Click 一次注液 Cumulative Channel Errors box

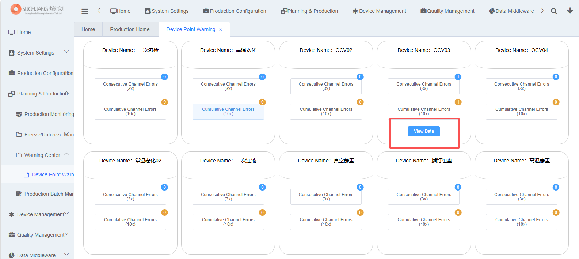pyautogui.click(x=228, y=222)
